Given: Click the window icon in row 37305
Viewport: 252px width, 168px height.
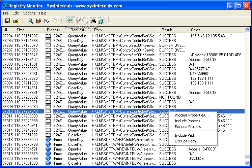Looking at the screenshot, I should click(48, 88).
